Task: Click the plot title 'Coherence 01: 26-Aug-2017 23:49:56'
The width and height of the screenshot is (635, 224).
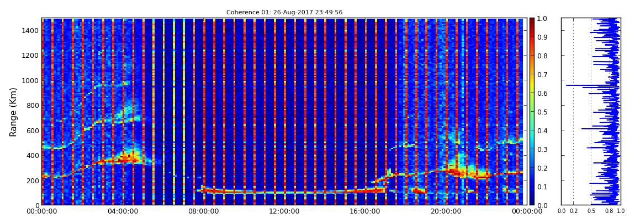Action: tap(284, 13)
